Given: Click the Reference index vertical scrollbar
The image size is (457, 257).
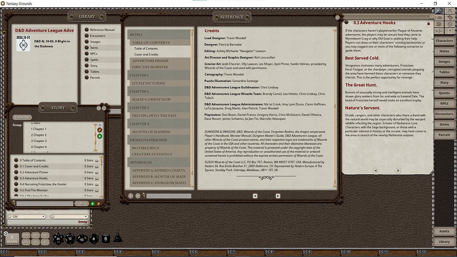Looking at the screenshot, I should (x=192, y=107).
